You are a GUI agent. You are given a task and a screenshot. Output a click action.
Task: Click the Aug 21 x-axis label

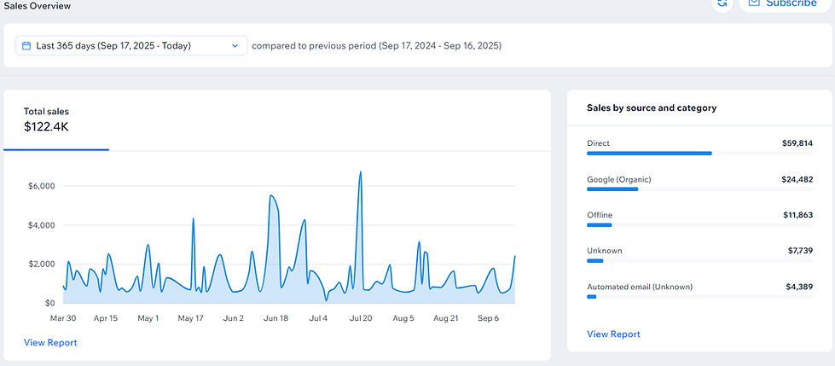click(x=446, y=318)
